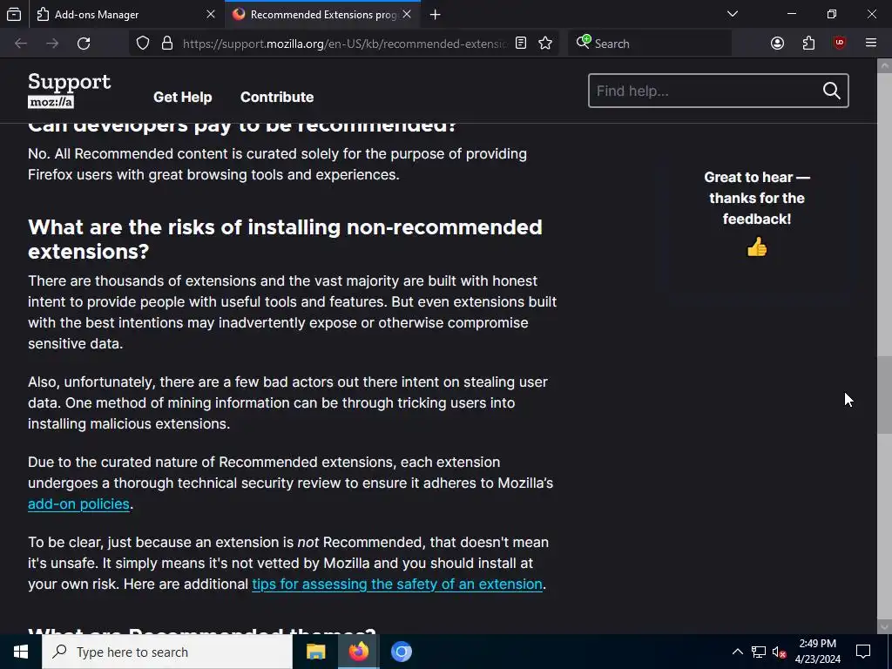
Task: Close the Recommended Extensions tab
Action: click(407, 14)
